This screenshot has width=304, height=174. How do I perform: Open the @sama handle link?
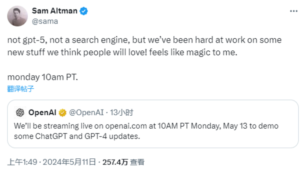45,20
